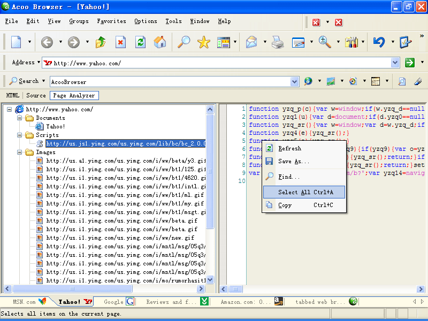Click the Up folder toolbar icon
The height and width of the screenshot is (321, 428).
[101, 42]
